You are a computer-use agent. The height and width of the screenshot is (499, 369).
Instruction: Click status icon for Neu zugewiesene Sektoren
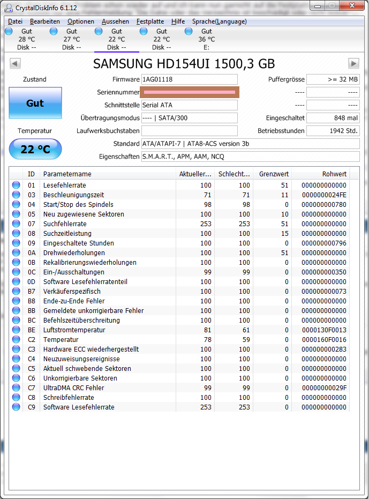click(x=16, y=214)
